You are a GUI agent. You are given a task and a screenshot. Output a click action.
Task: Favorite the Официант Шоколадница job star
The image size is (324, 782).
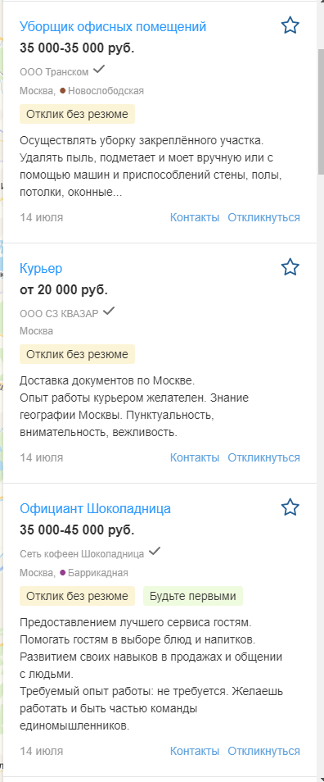click(290, 507)
